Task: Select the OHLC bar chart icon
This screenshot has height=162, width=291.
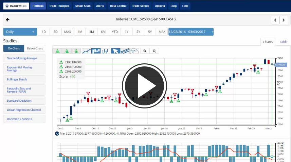Action: [105, 51]
